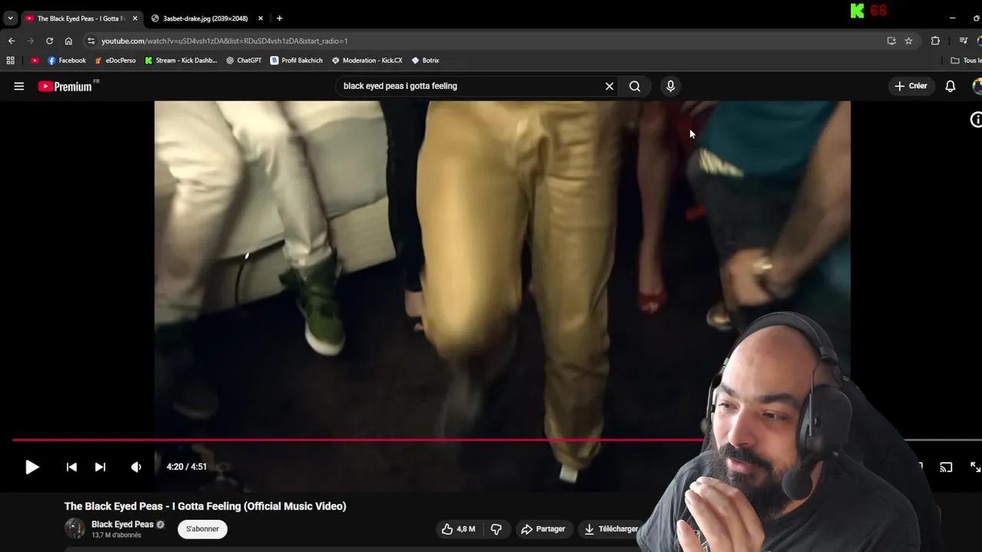The image size is (982, 552).
Task: Open Stream - Kick Dashboard bookmark
Action: (181, 61)
